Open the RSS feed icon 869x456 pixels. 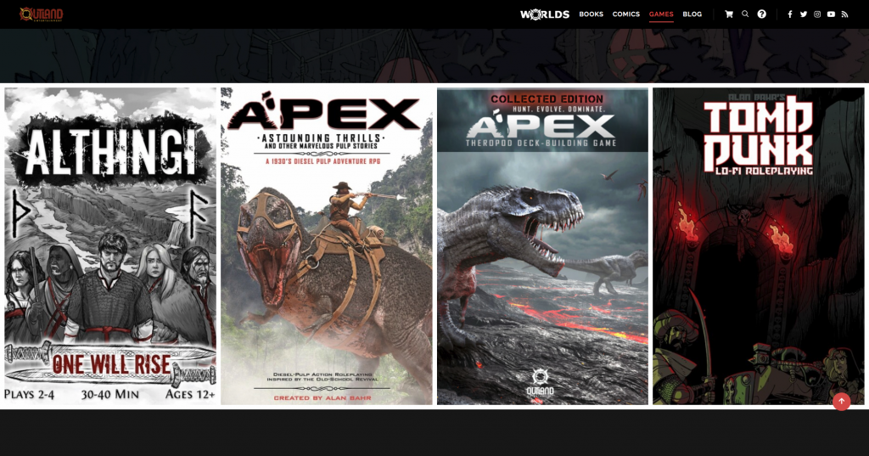pos(844,14)
